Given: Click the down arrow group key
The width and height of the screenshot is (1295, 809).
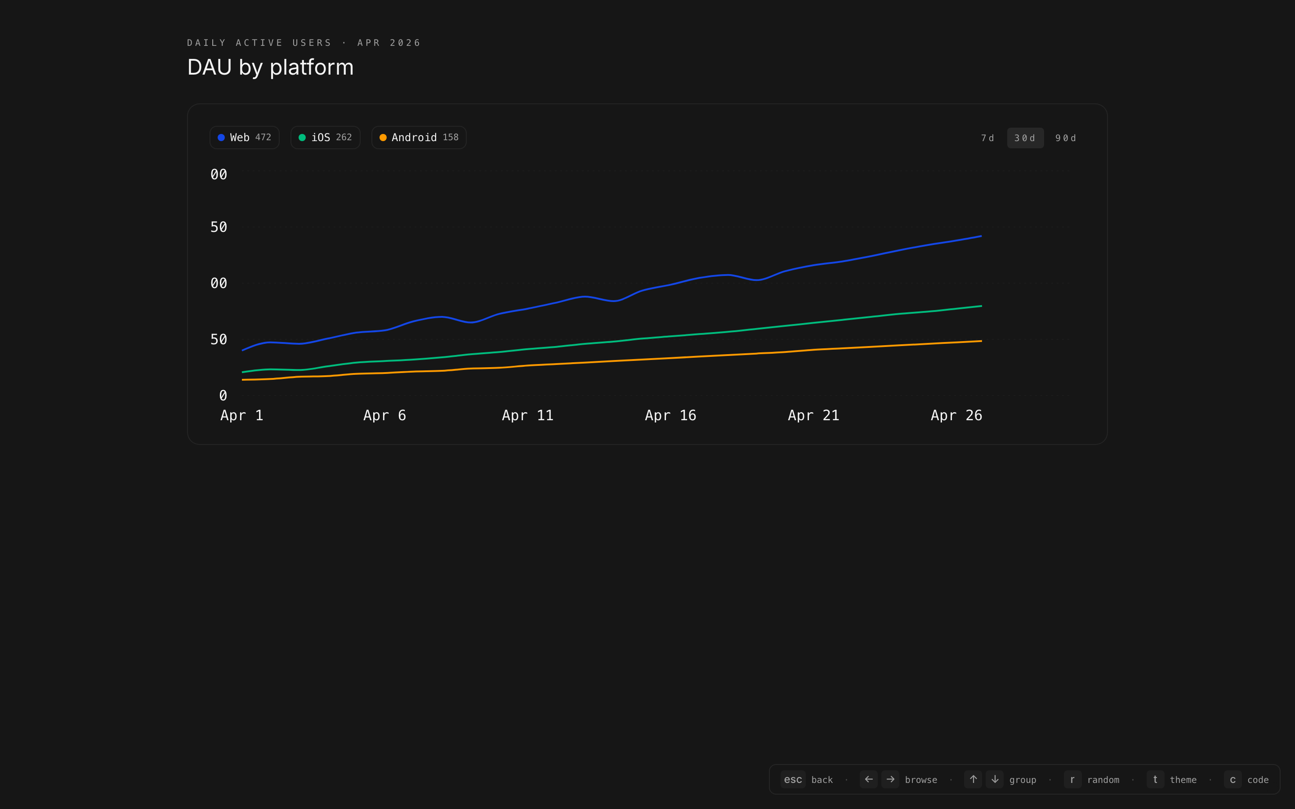Looking at the screenshot, I should point(995,780).
